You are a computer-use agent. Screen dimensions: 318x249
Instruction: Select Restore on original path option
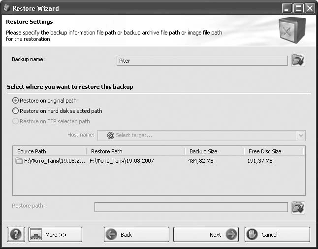(x=16, y=101)
